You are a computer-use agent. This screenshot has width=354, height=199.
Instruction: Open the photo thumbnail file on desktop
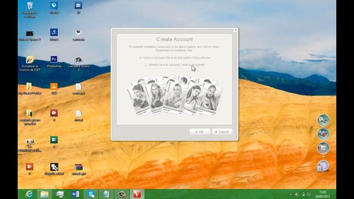tap(30, 145)
